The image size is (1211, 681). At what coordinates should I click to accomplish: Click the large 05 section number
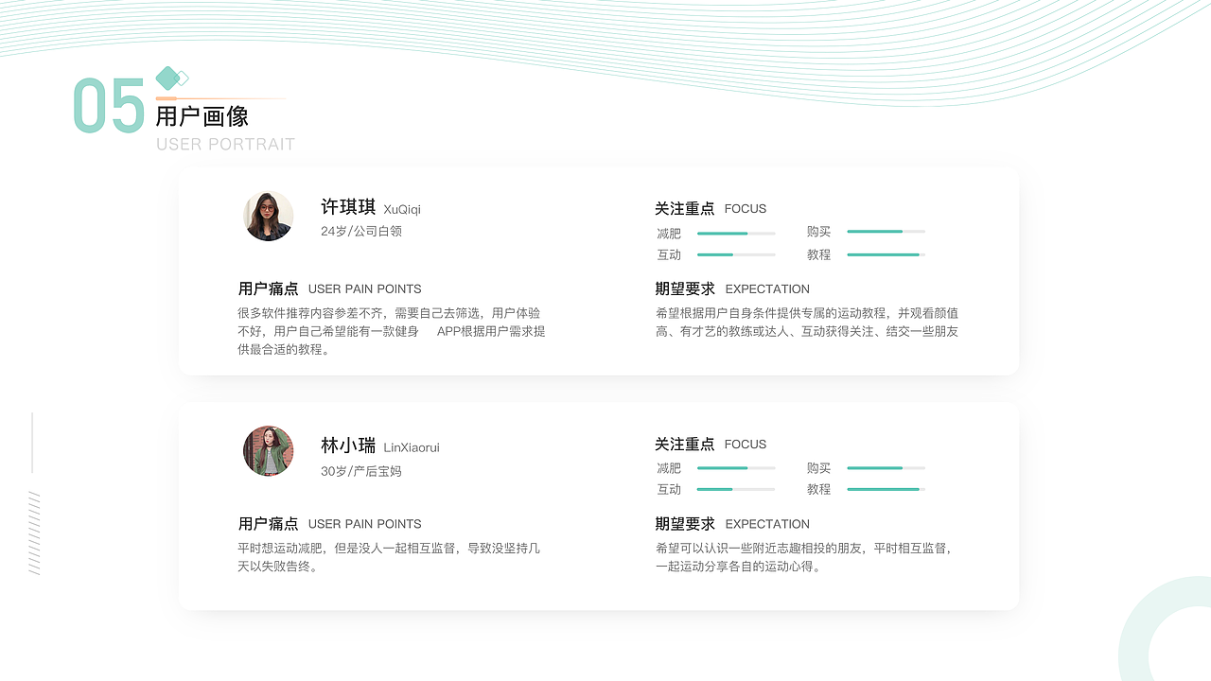(110, 106)
